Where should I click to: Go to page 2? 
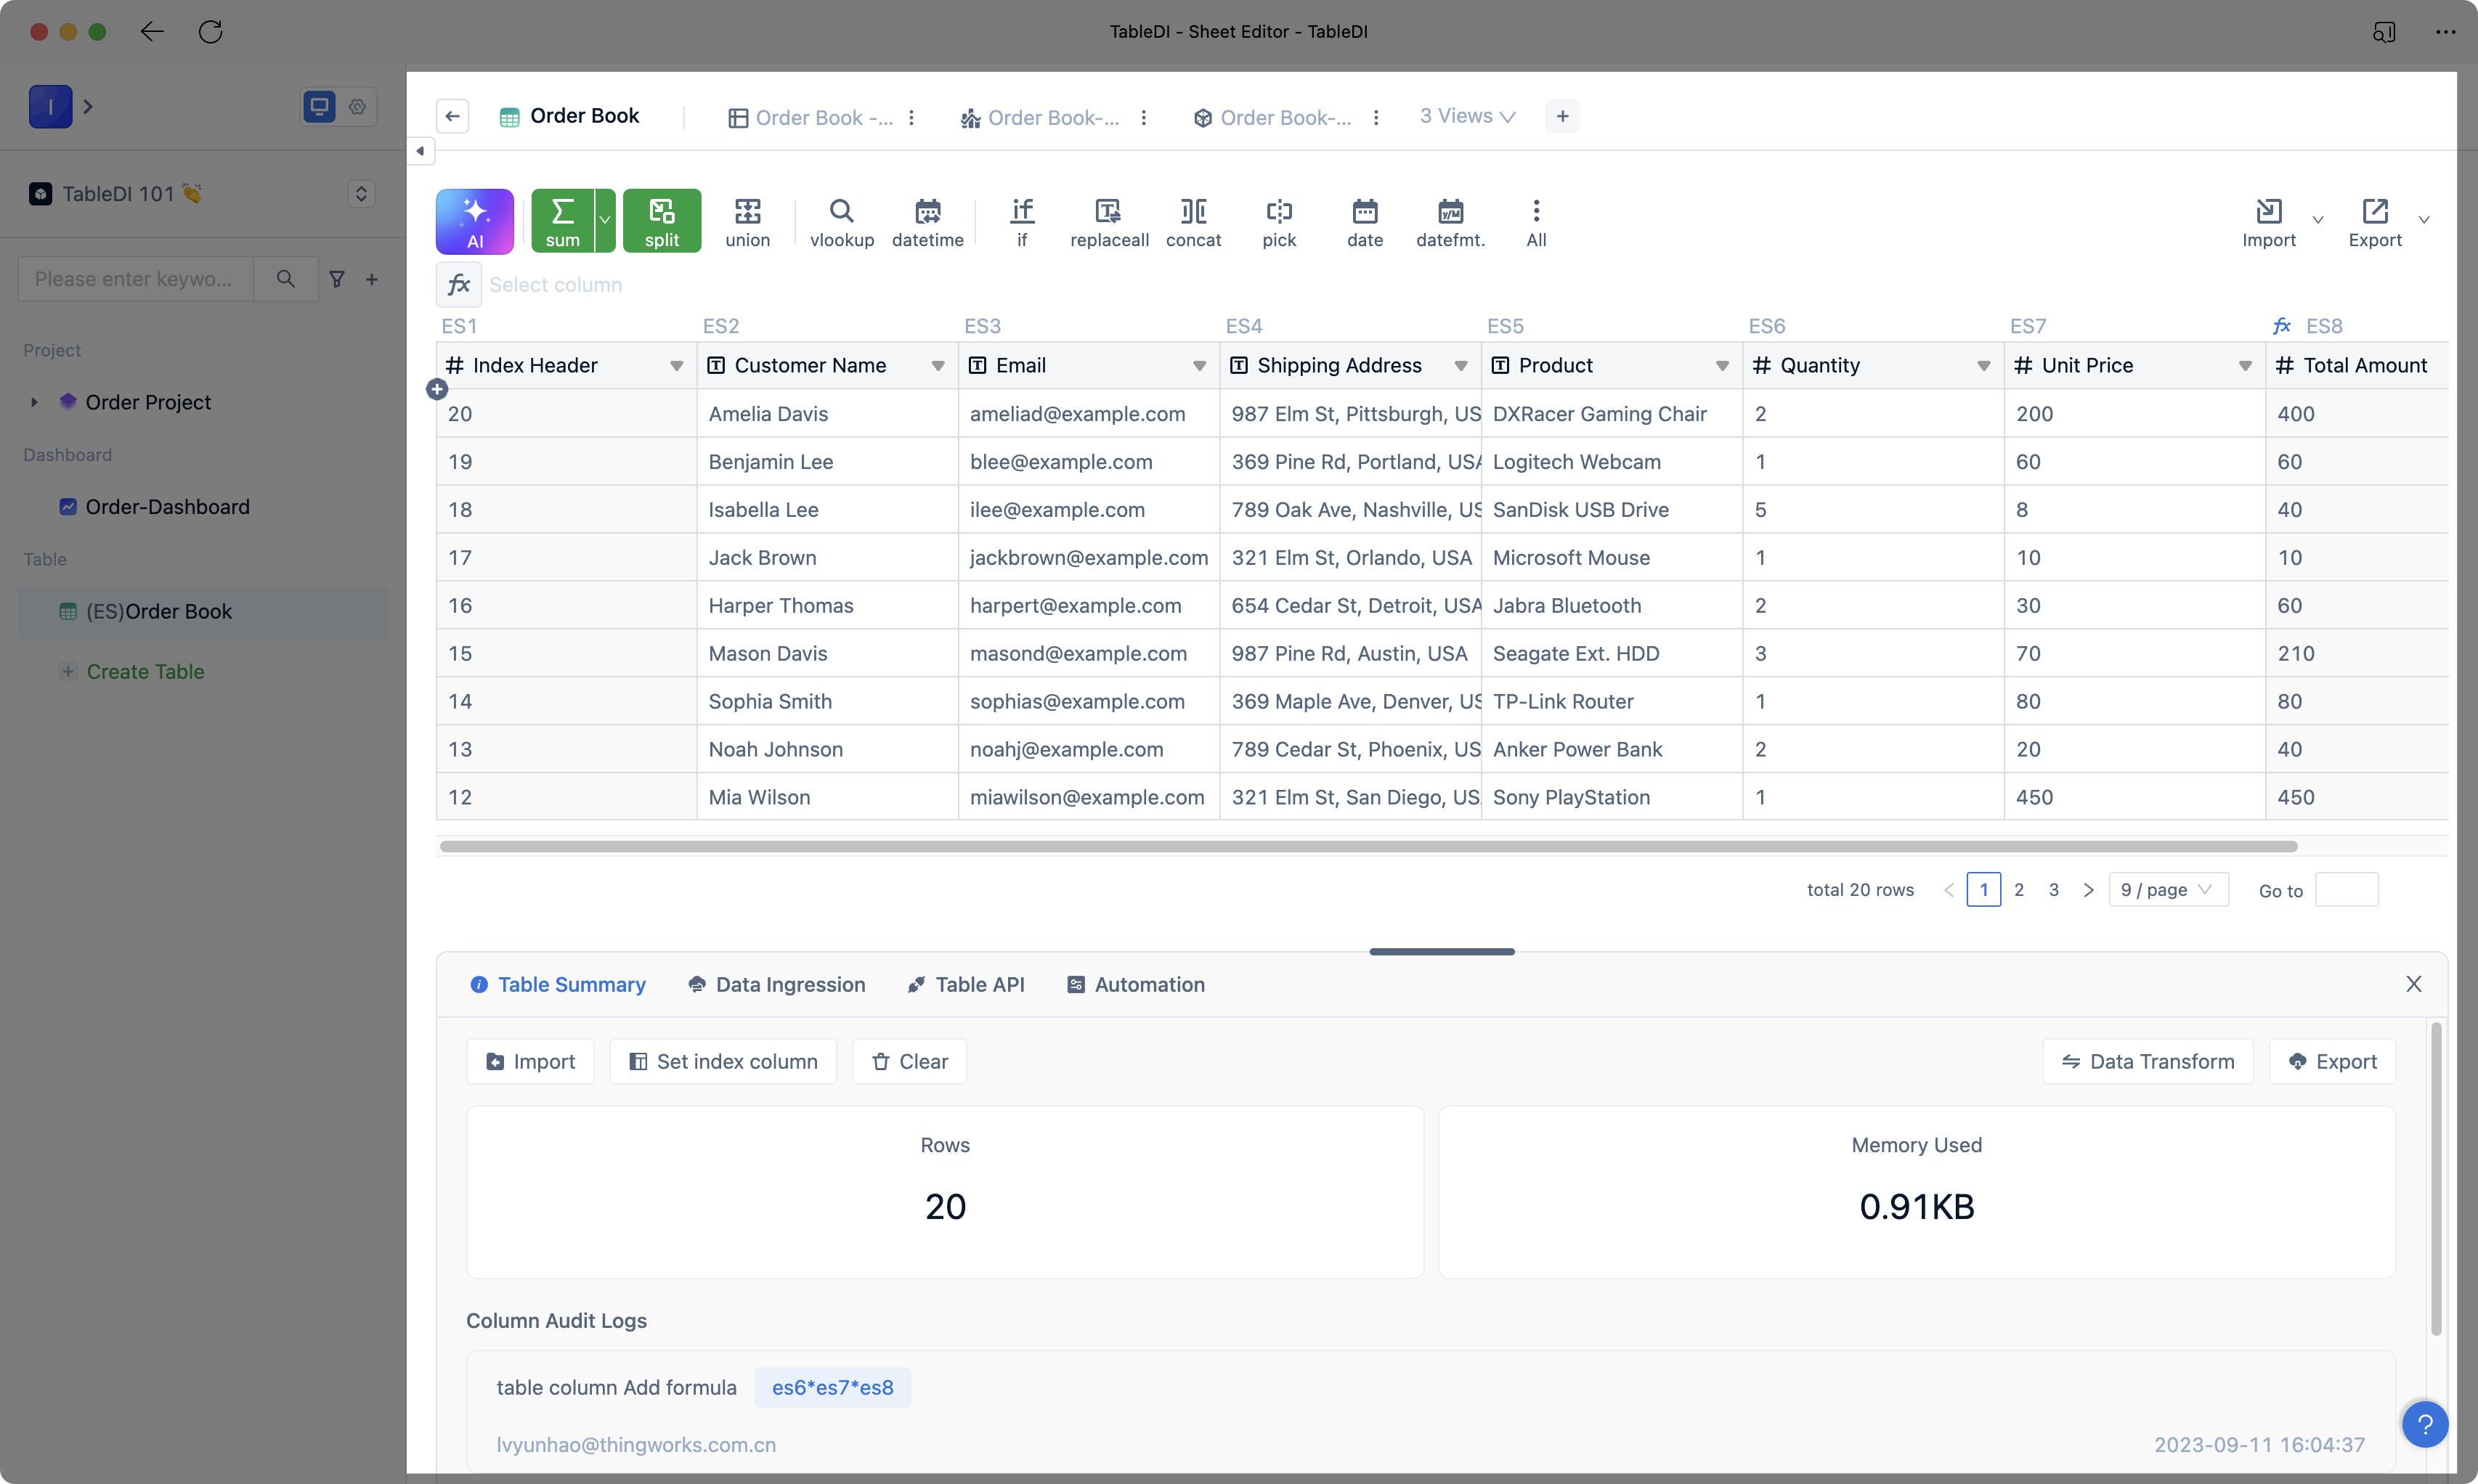click(x=2019, y=889)
